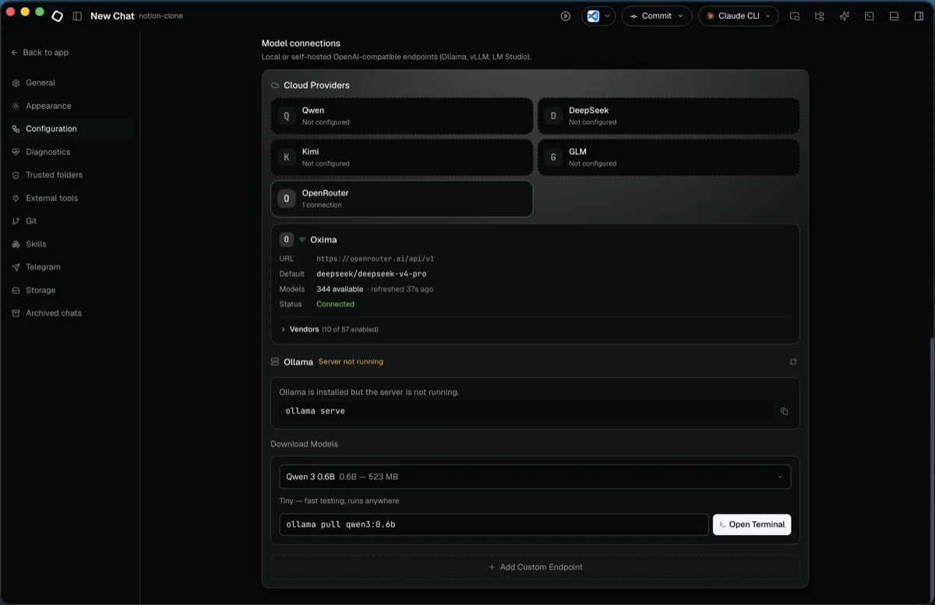Image resolution: width=935 pixels, height=605 pixels.
Task: Click Open Terminal button
Action: pos(752,525)
